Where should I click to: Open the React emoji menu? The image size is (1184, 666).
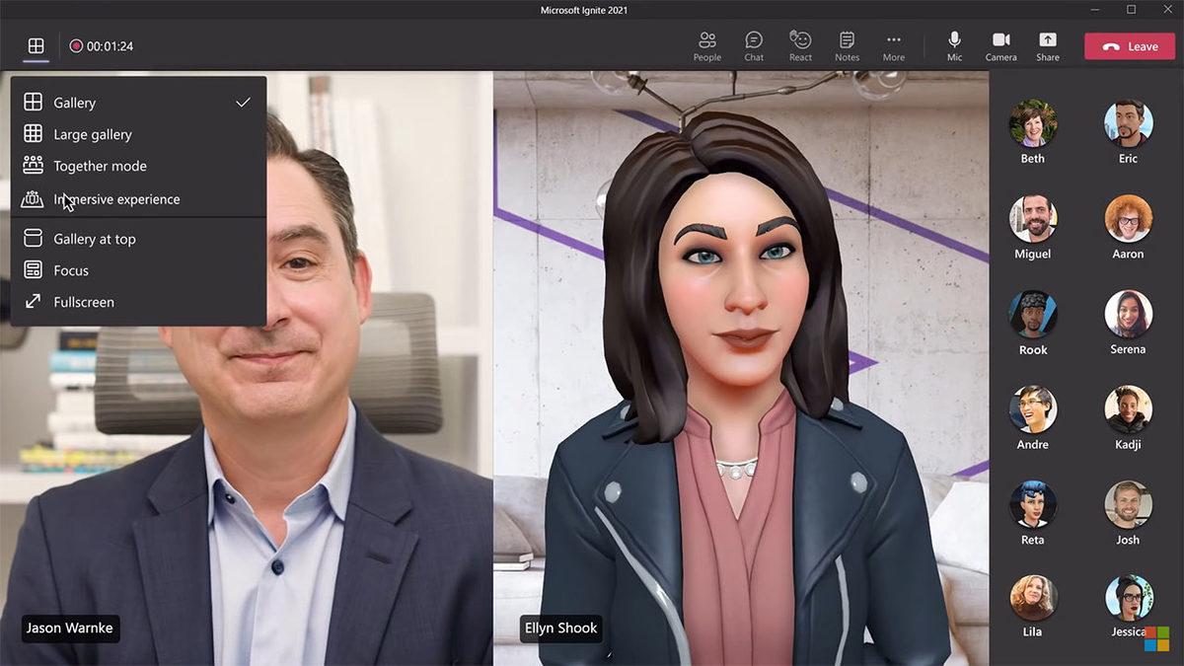(800, 45)
